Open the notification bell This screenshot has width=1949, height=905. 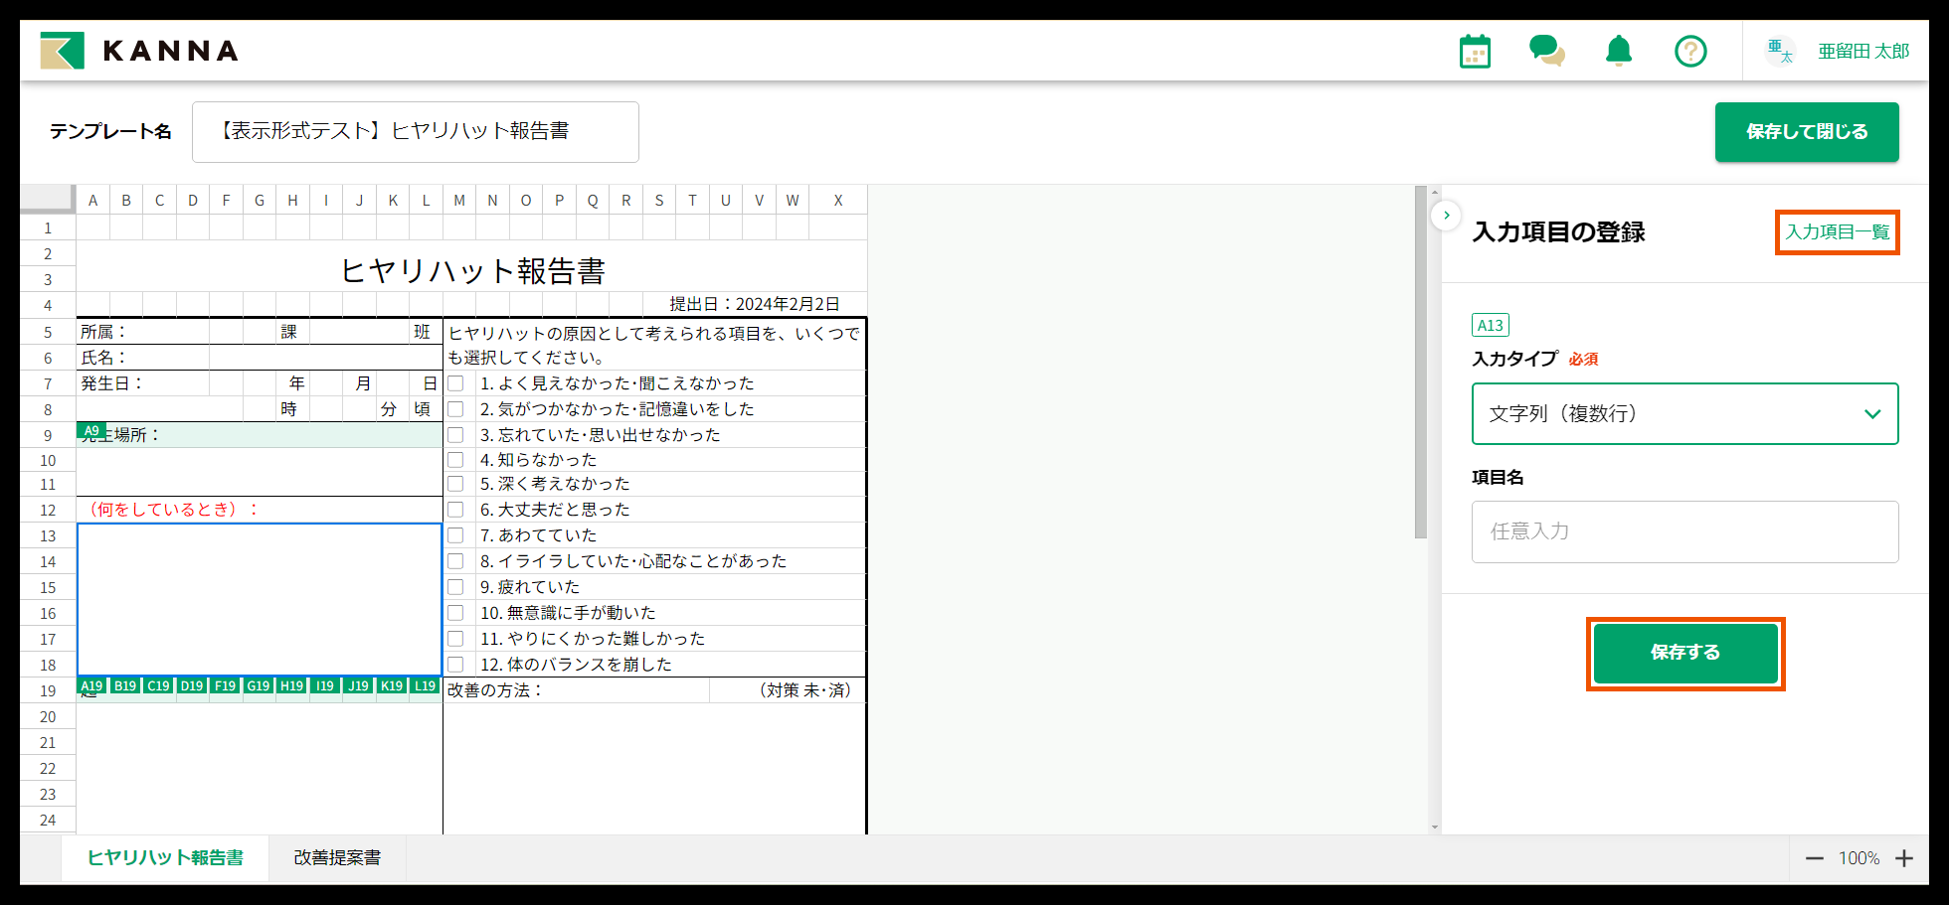pos(1619,51)
